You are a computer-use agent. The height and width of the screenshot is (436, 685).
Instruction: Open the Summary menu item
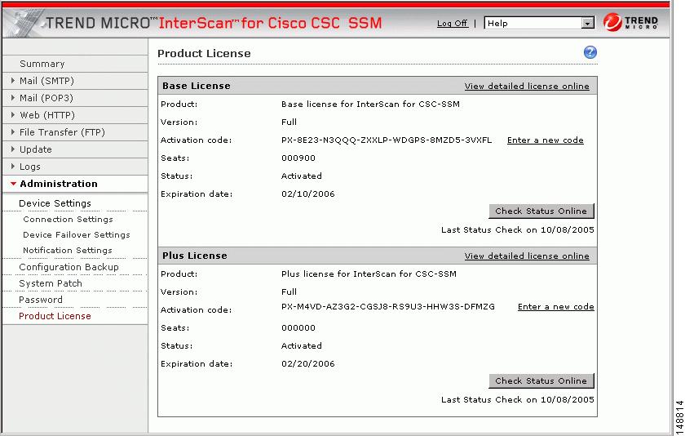pos(42,64)
